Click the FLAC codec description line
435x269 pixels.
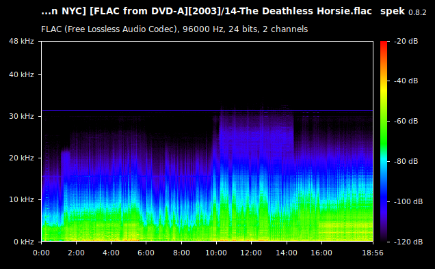(x=174, y=29)
